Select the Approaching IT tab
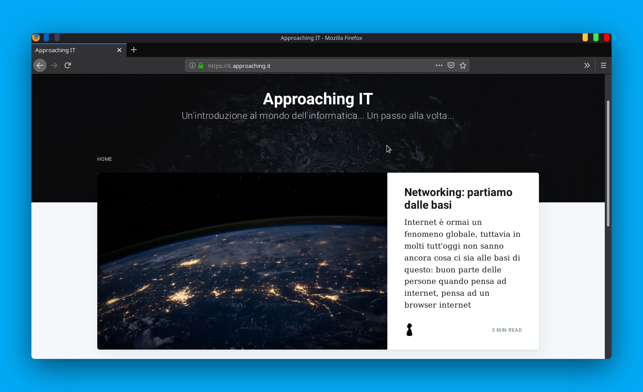The height and width of the screenshot is (392, 643). click(x=72, y=50)
